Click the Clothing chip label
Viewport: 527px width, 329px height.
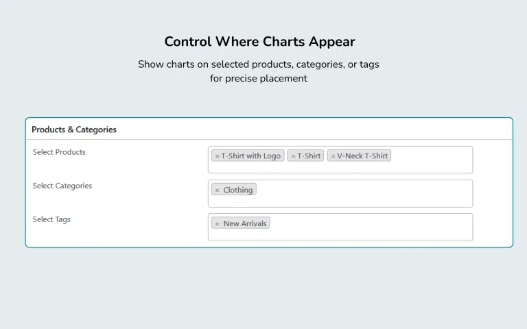(238, 191)
